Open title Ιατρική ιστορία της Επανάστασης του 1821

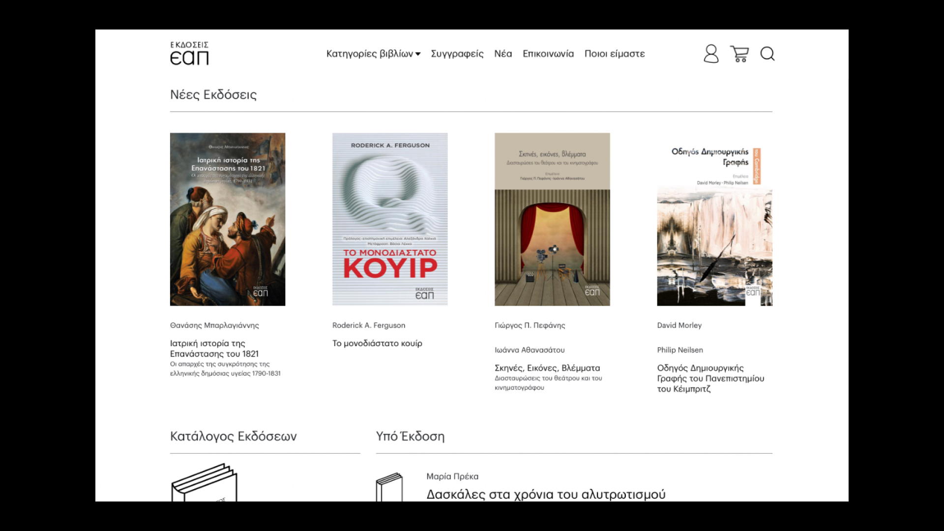(214, 349)
